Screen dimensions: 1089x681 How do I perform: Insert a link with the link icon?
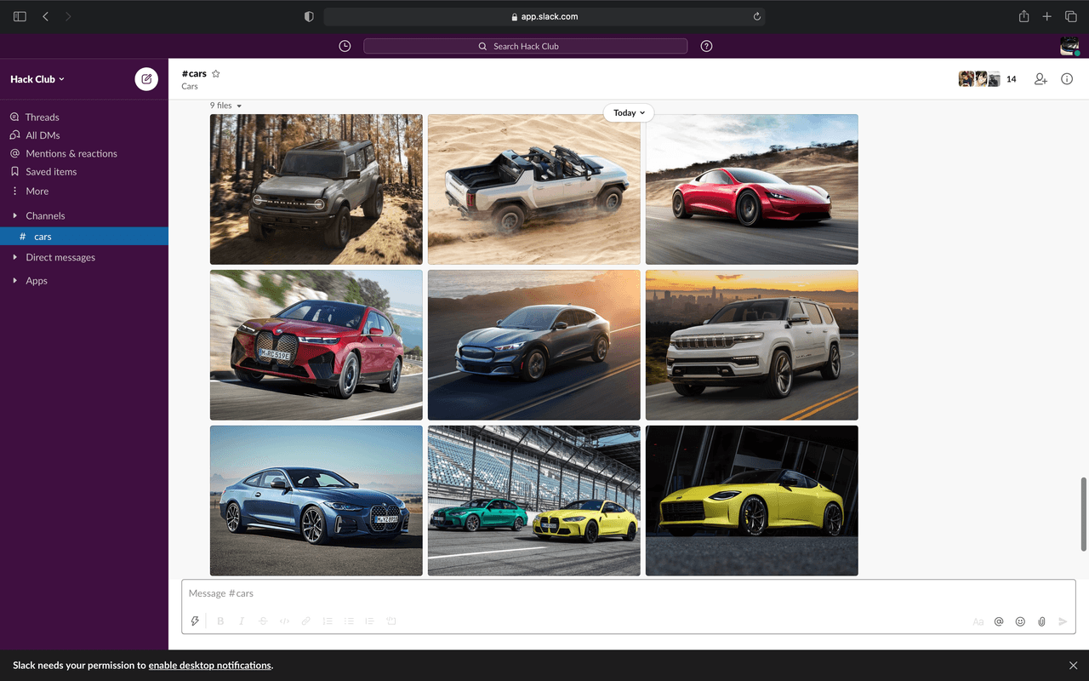[x=305, y=621]
